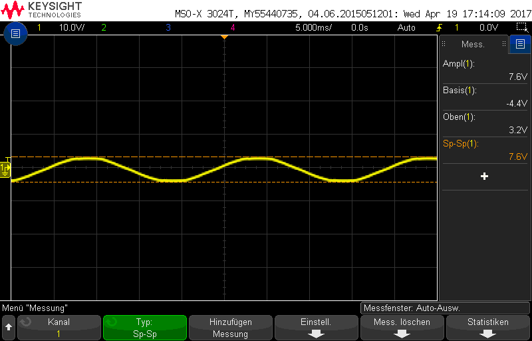Select the Basis(1) measurement
This screenshot has height=341, width=532.
485,97
